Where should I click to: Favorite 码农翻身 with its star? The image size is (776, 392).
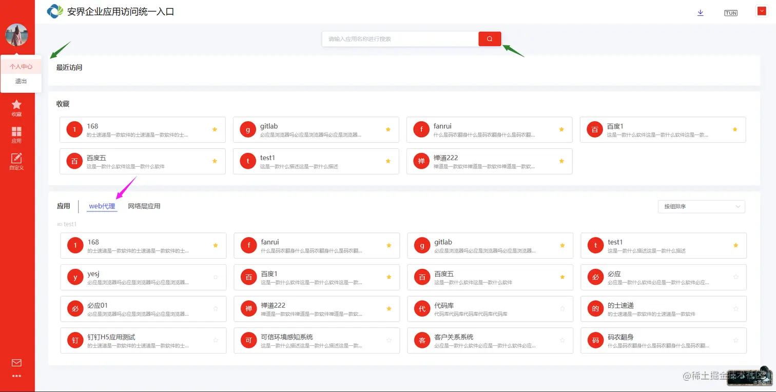(x=736, y=340)
